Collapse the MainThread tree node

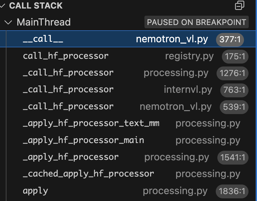pyautogui.click(x=9, y=22)
